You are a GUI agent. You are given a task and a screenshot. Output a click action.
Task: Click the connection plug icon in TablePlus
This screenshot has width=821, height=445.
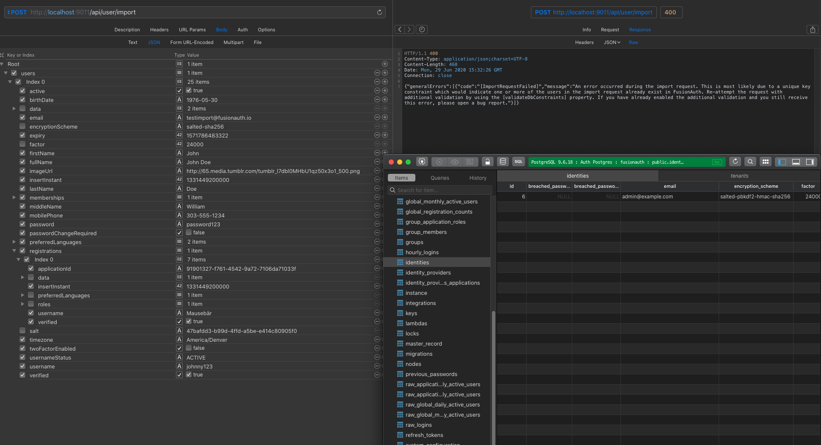point(421,162)
